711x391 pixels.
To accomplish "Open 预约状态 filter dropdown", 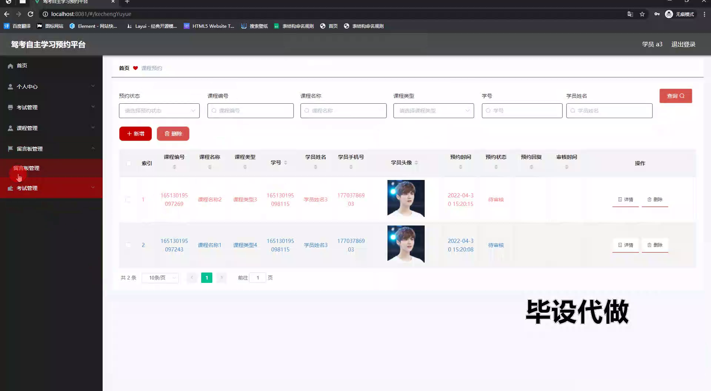I will (x=159, y=111).
